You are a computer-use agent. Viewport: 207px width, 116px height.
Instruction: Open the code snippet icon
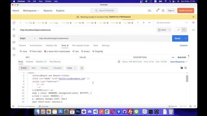[193, 30]
